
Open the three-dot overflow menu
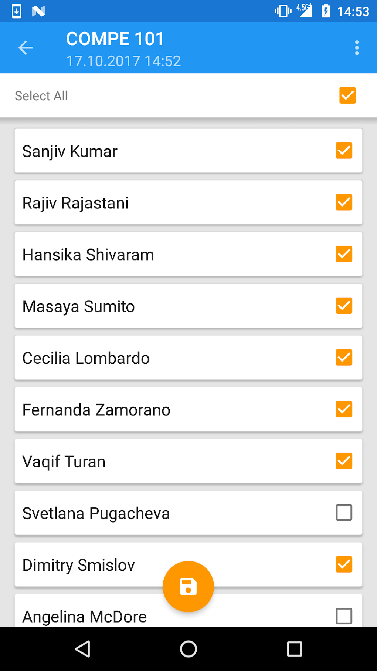coord(357,48)
